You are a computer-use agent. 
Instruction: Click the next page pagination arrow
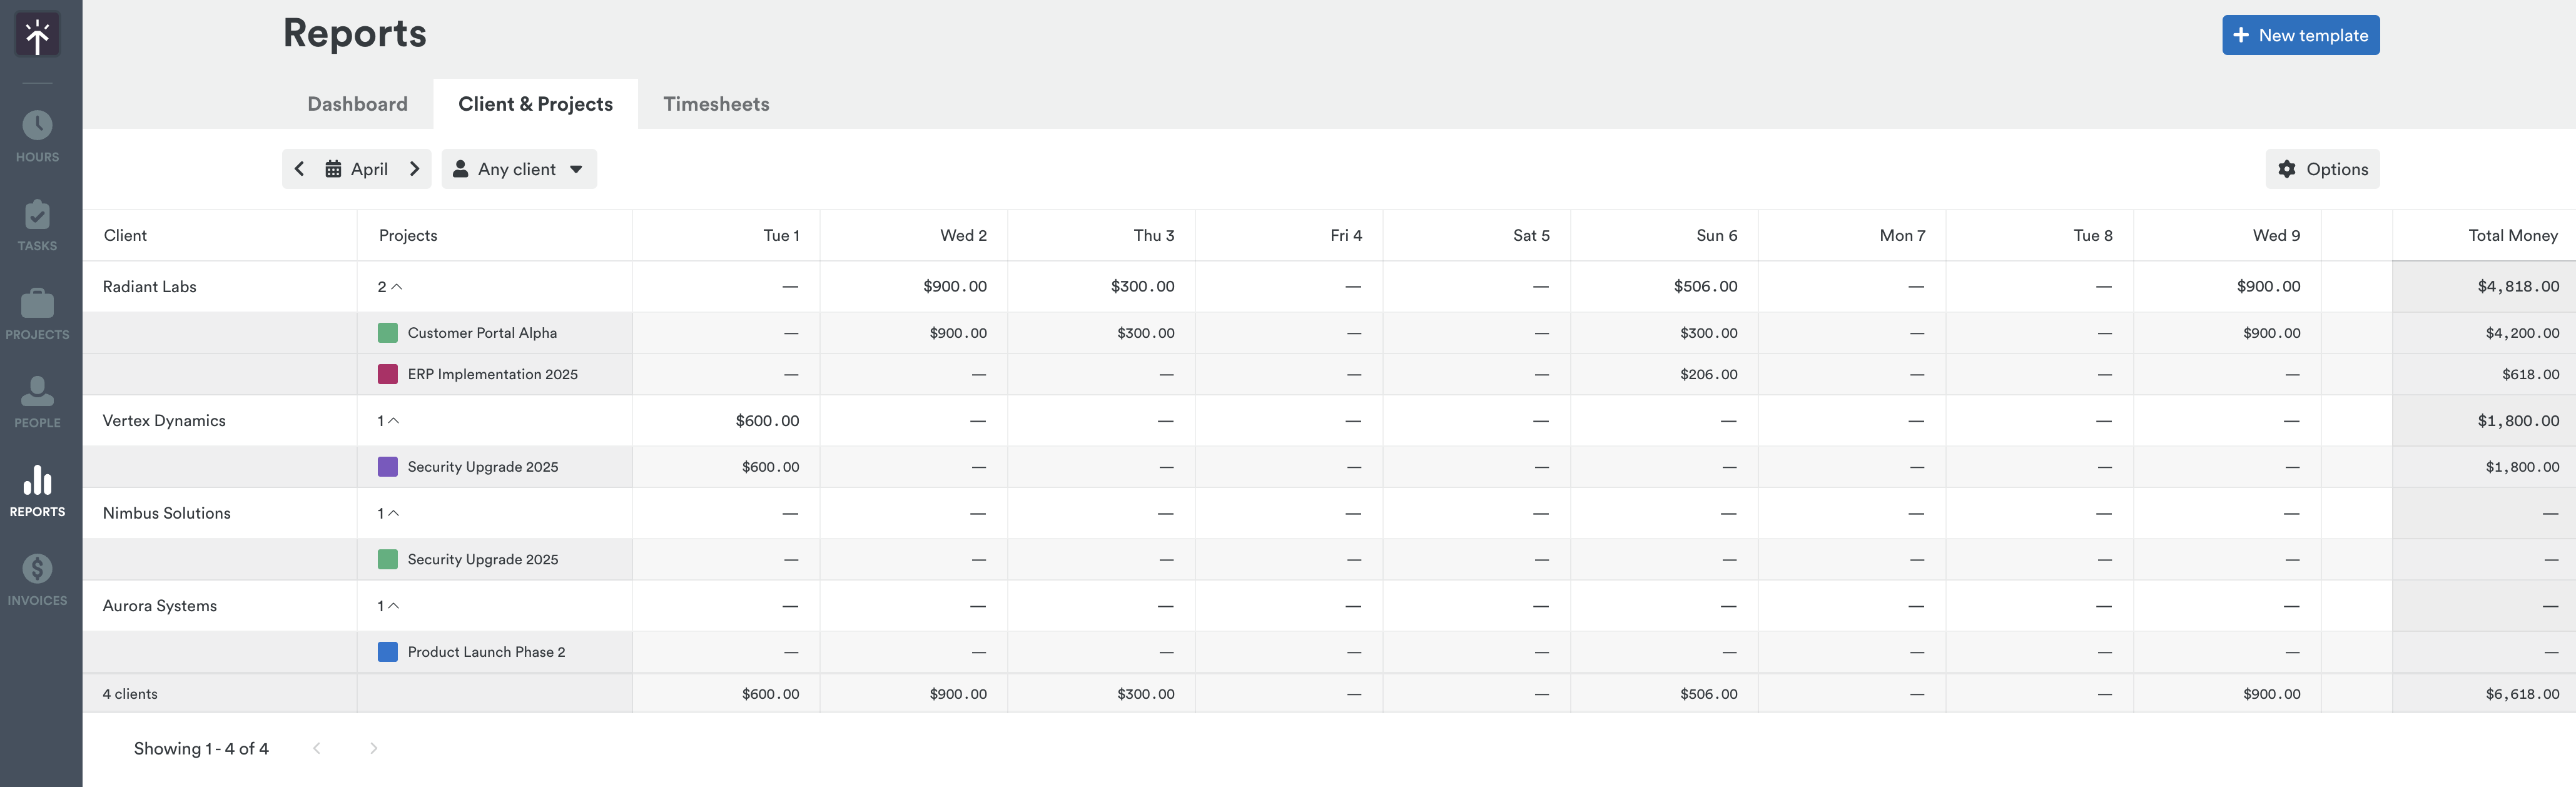pos(374,748)
